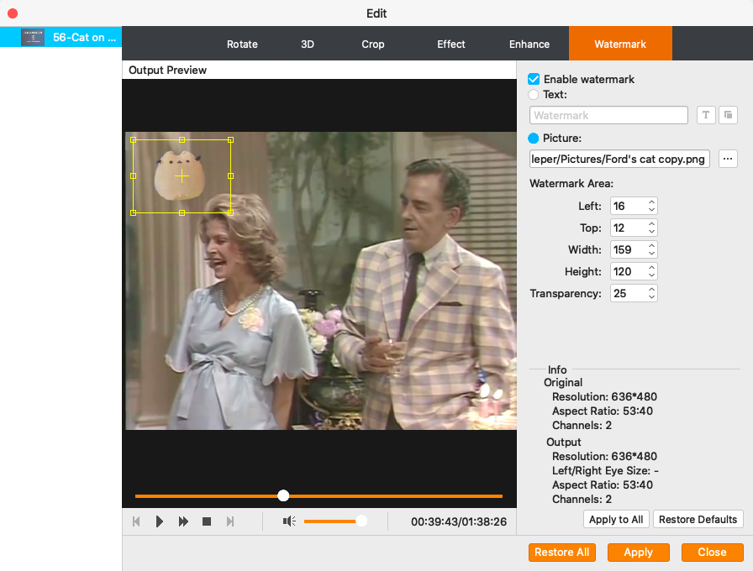The width and height of the screenshot is (753, 571).
Task: Click the fast forward icon
Action: pyautogui.click(x=183, y=521)
